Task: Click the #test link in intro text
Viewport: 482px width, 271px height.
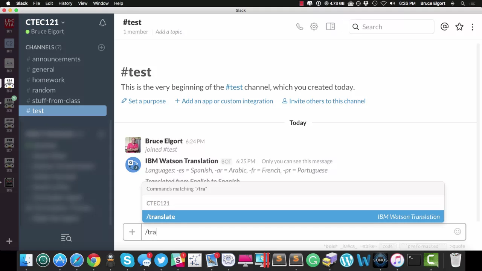Action: [234, 87]
